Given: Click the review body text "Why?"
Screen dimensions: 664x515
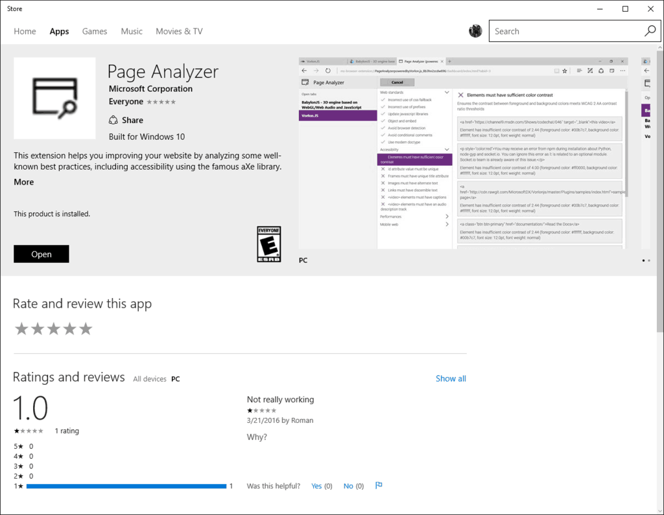Looking at the screenshot, I should point(257,437).
